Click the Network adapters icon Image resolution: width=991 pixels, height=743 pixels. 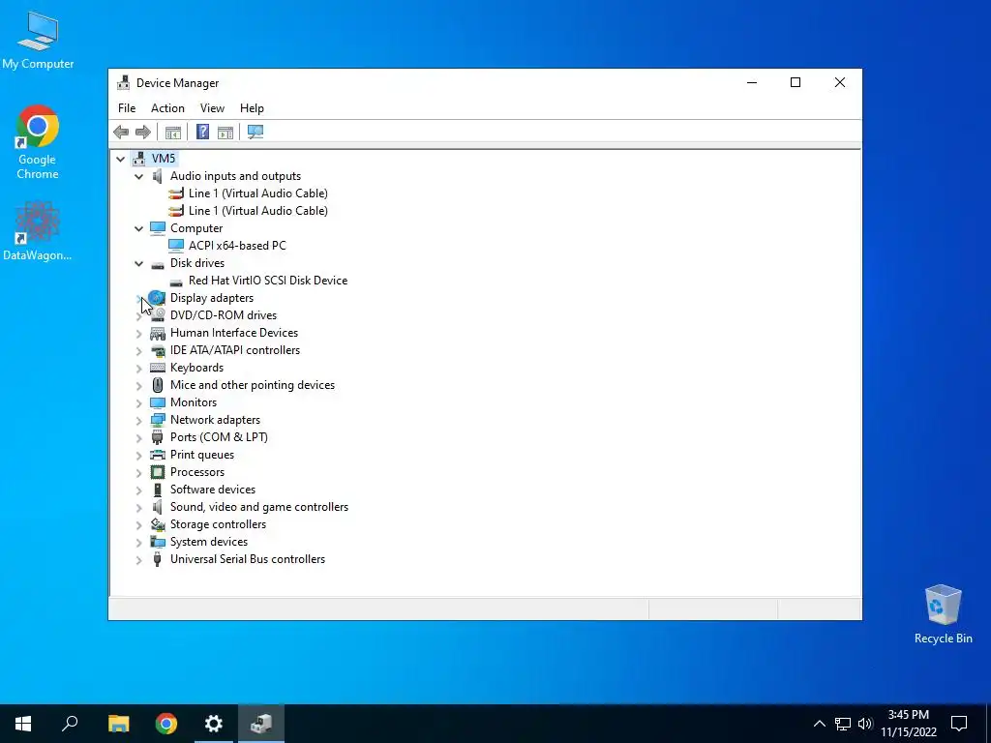(158, 420)
